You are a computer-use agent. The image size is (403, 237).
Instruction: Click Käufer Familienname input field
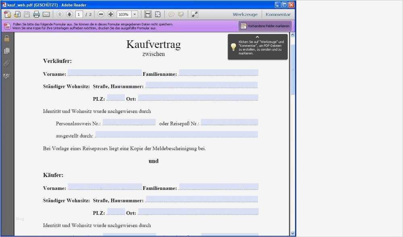pyautogui.click(x=219, y=187)
